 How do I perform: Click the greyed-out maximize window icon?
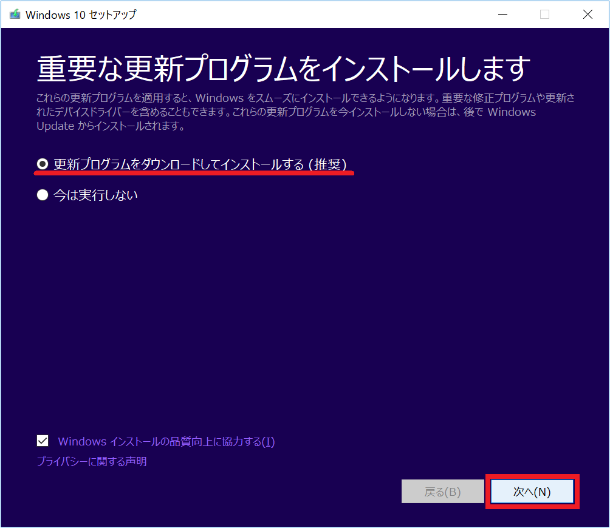coord(544,15)
